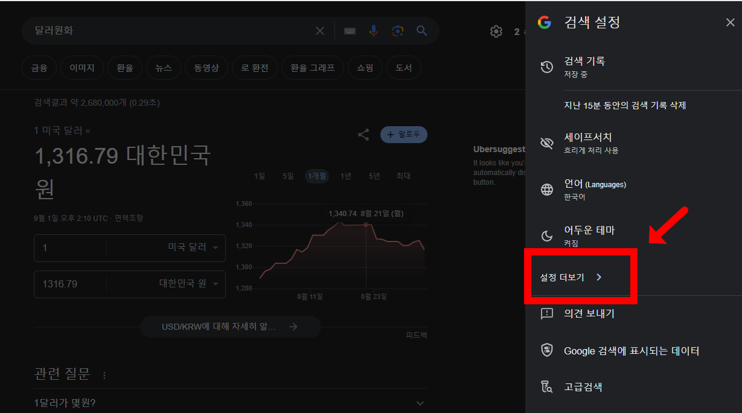
Task: Click the shield icon for Google 검색 데이터
Action: pos(546,350)
